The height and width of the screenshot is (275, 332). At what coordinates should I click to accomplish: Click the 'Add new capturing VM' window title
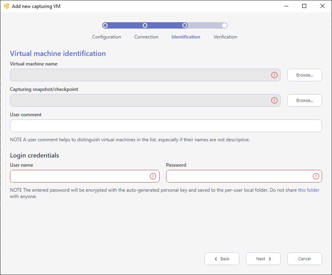click(36, 6)
